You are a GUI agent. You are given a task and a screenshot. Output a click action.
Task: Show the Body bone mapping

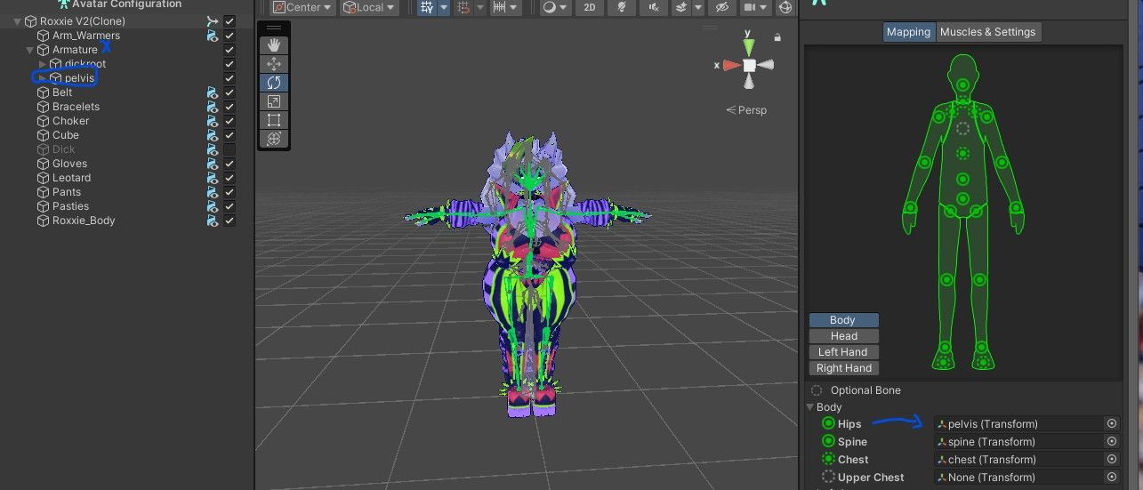click(x=843, y=320)
